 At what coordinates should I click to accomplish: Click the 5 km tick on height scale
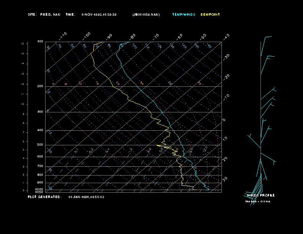click(x=24, y=150)
